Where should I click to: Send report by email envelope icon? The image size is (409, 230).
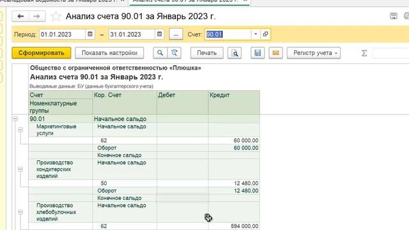click(275, 53)
